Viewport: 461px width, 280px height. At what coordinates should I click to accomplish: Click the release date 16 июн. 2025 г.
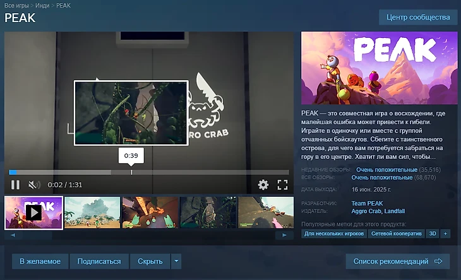(371, 190)
